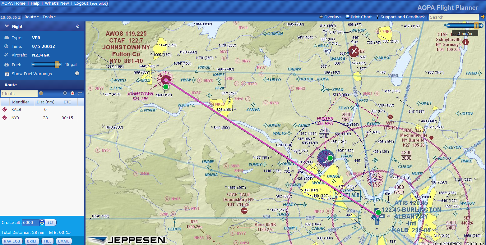Open the Tools dropdown menu

(49, 17)
